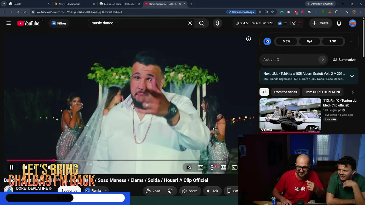Screen dimensions: 365x205
Task: Clear the search text with the X
Action: point(190,23)
